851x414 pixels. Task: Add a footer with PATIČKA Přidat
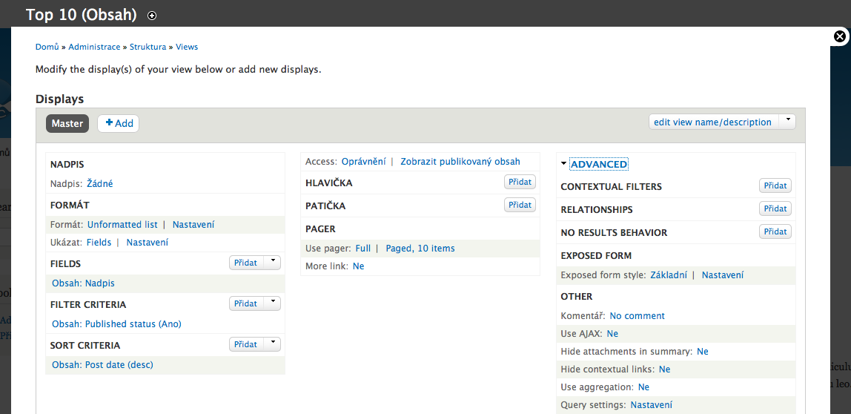pyautogui.click(x=520, y=205)
